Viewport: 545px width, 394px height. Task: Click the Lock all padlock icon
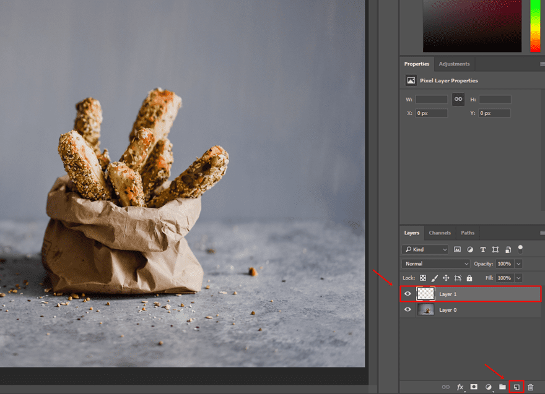(469, 278)
